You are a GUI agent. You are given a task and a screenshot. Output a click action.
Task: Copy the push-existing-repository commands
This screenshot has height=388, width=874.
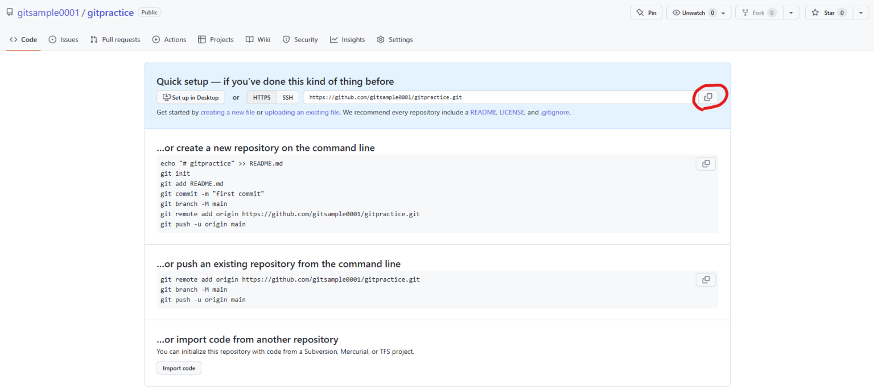(x=706, y=279)
